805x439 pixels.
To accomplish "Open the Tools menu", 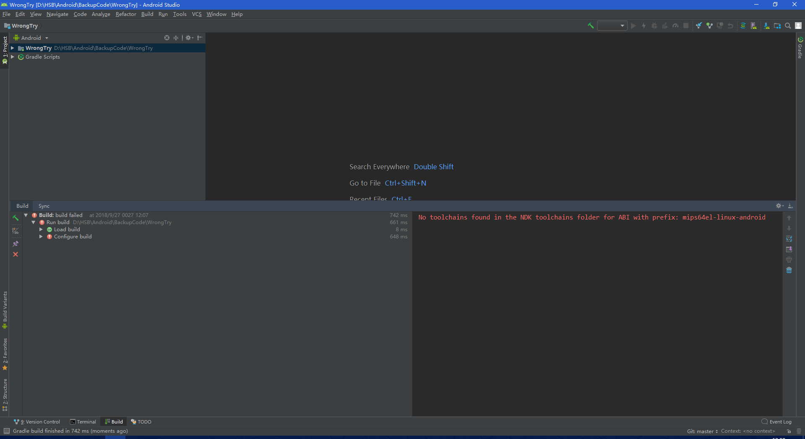I will pyautogui.click(x=179, y=14).
